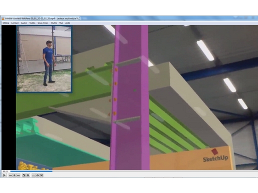Click the VLC cone title bar icon
Screen dimensions: 258x193
(3, 18)
